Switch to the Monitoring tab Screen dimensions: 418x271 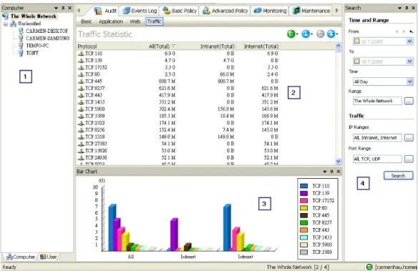click(270, 11)
